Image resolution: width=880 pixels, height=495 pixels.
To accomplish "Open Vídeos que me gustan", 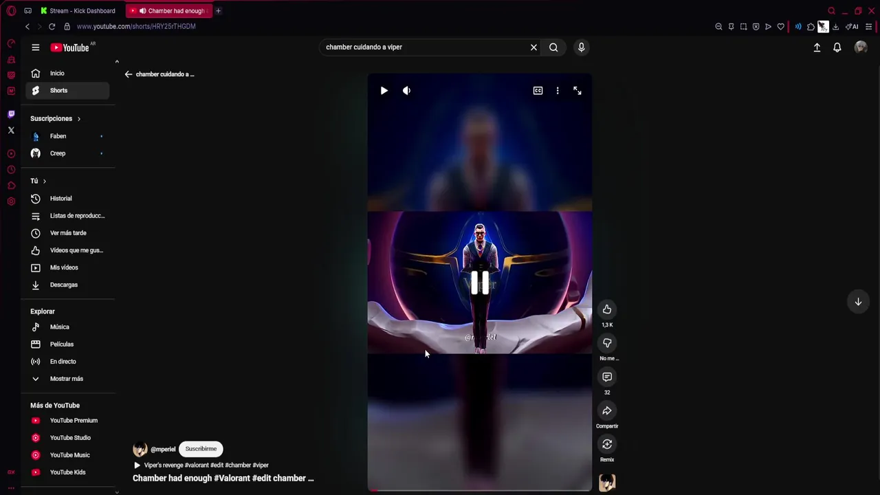I will pyautogui.click(x=67, y=250).
